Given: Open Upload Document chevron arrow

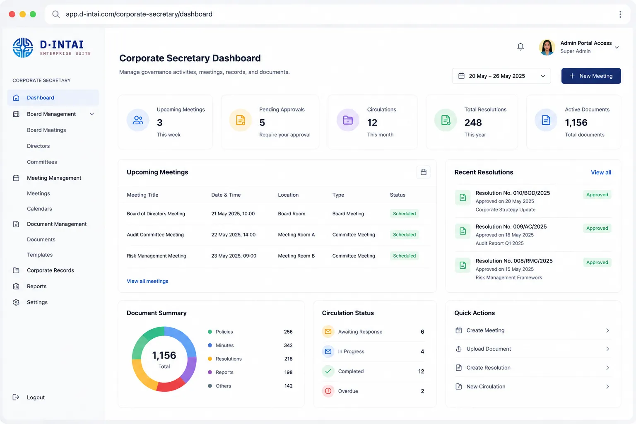Looking at the screenshot, I should (x=607, y=349).
